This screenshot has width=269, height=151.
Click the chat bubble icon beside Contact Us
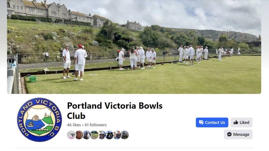(x=201, y=122)
